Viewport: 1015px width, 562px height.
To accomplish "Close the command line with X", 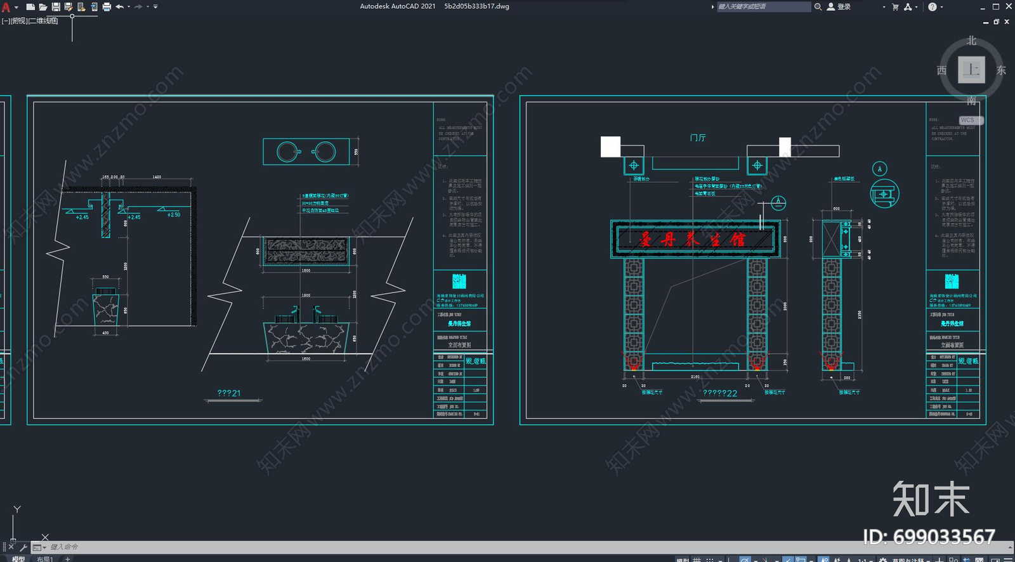I will [11, 547].
